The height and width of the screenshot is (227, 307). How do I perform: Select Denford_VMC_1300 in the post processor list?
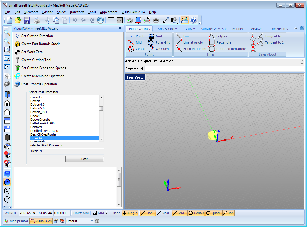point(44,131)
